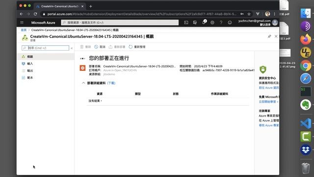Open the Azure in Open subscription link
Screen dimensions: 314x177
coord(120,70)
